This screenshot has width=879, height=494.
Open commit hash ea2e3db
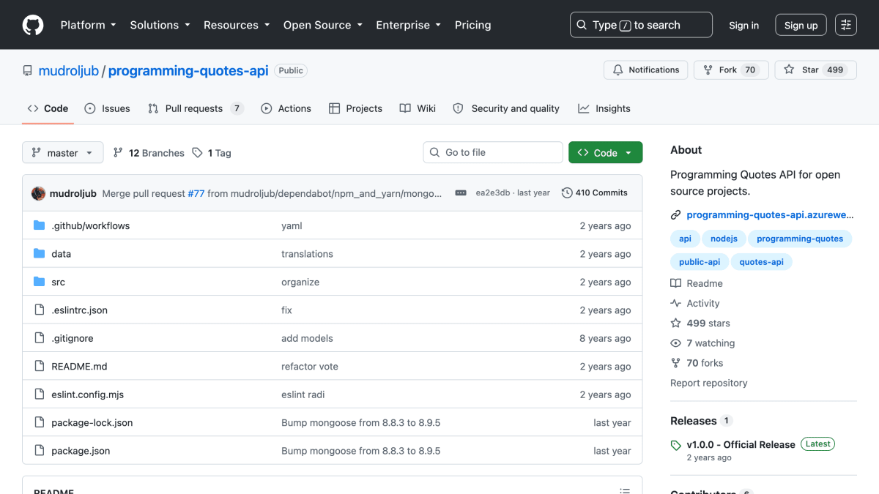[x=494, y=193]
